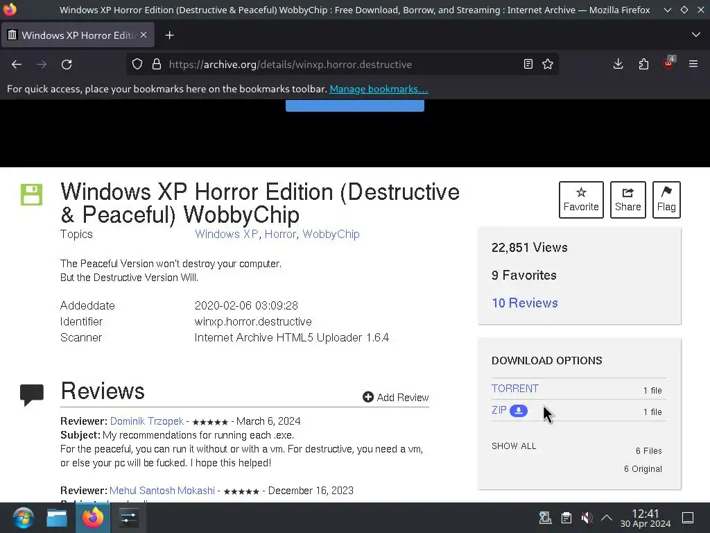Open the Firefox hamburger menu
710x533 pixels.
[693, 65]
